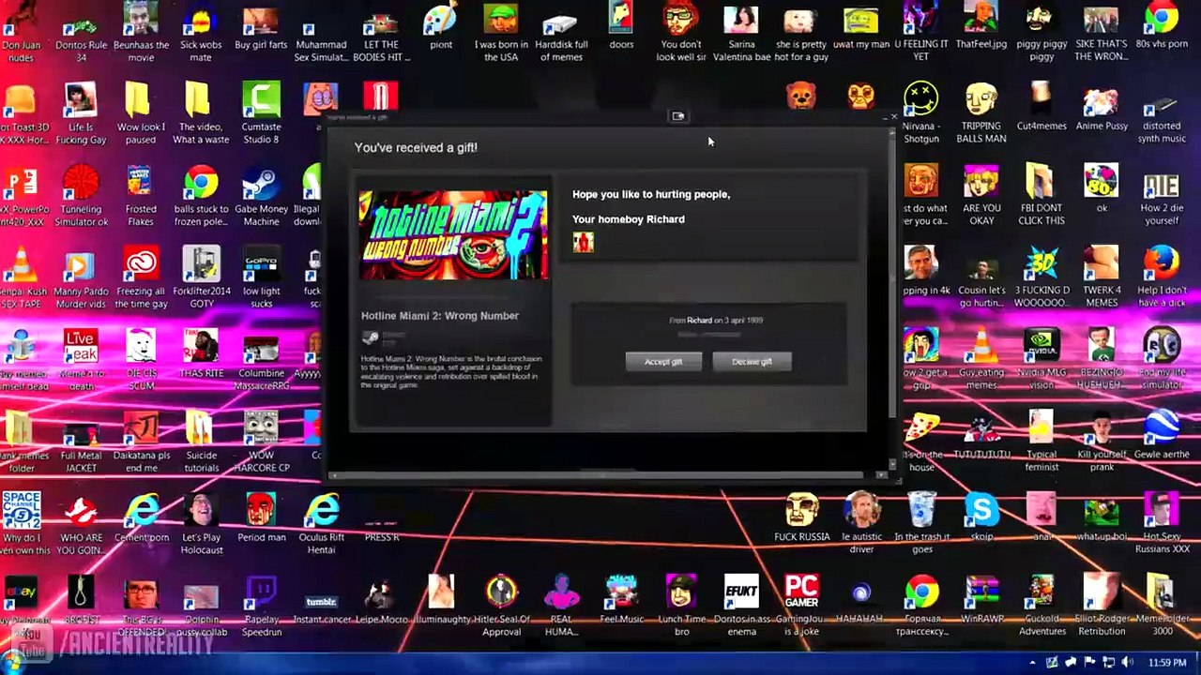The image size is (1201, 675).
Task: Click the sender name Richard in gift details
Action: 699,321
